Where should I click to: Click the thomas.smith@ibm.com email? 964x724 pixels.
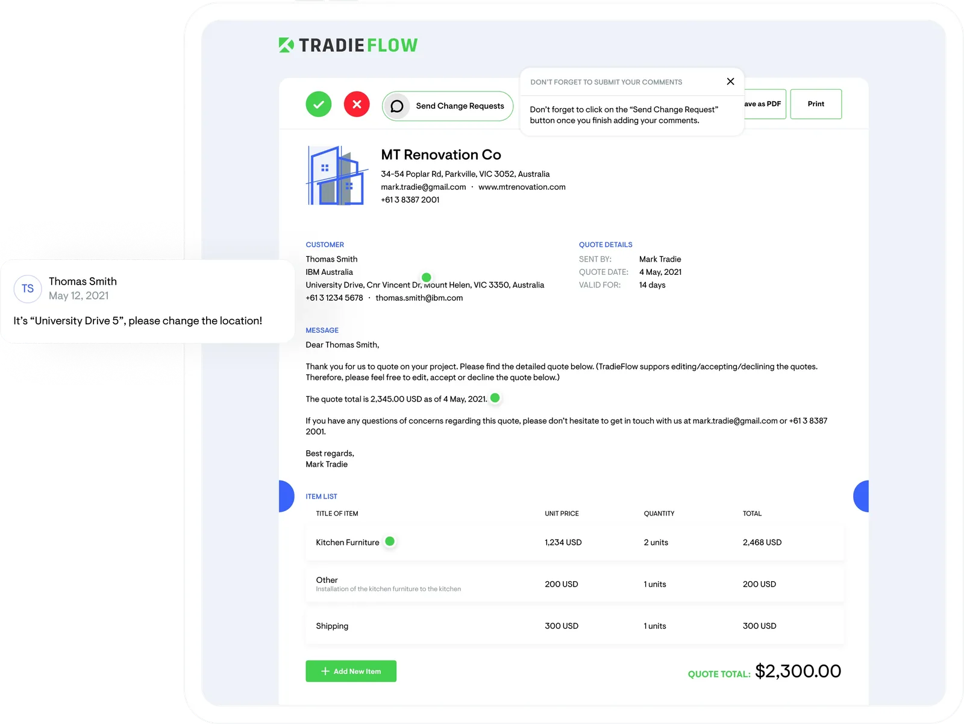point(419,298)
